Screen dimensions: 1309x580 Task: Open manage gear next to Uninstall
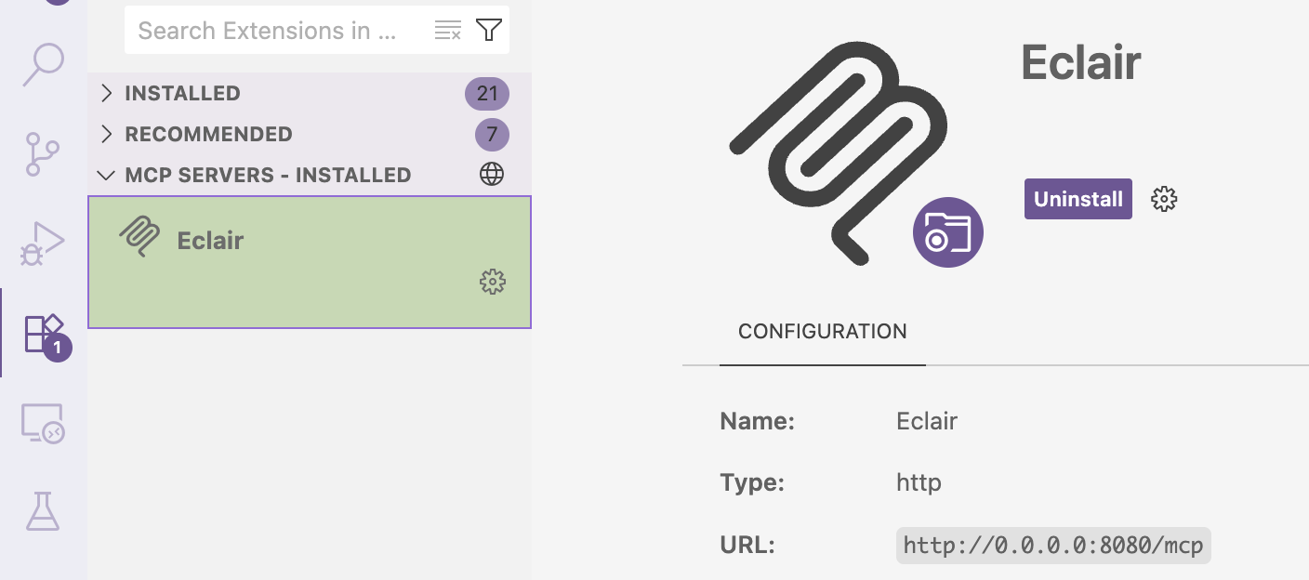[x=1164, y=199]
